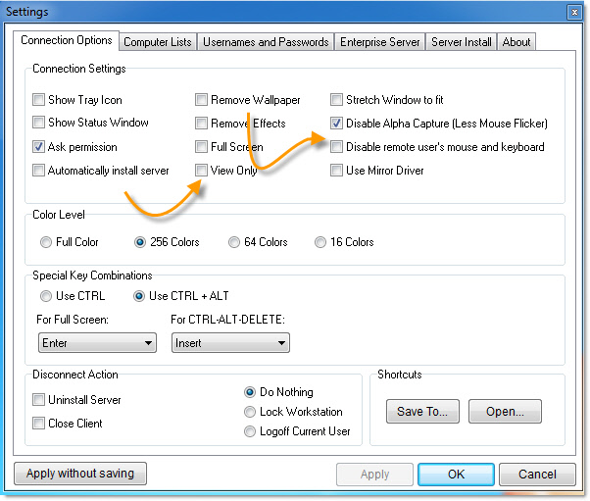Open the Usernames and Passwords tab
The image size is (590, 501).
(x=266, y=42)
